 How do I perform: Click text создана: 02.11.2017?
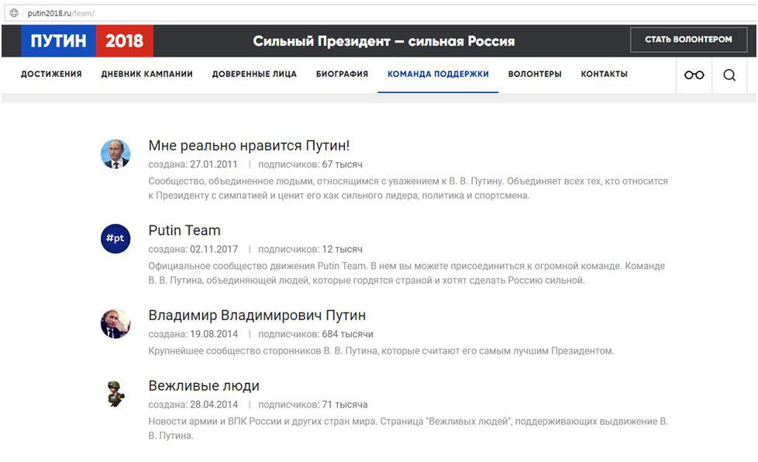tap(193, 250)
